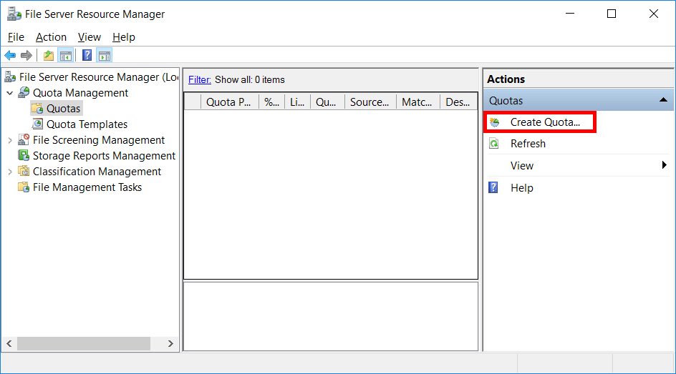Sort by Matc... column header

(418, 102)
